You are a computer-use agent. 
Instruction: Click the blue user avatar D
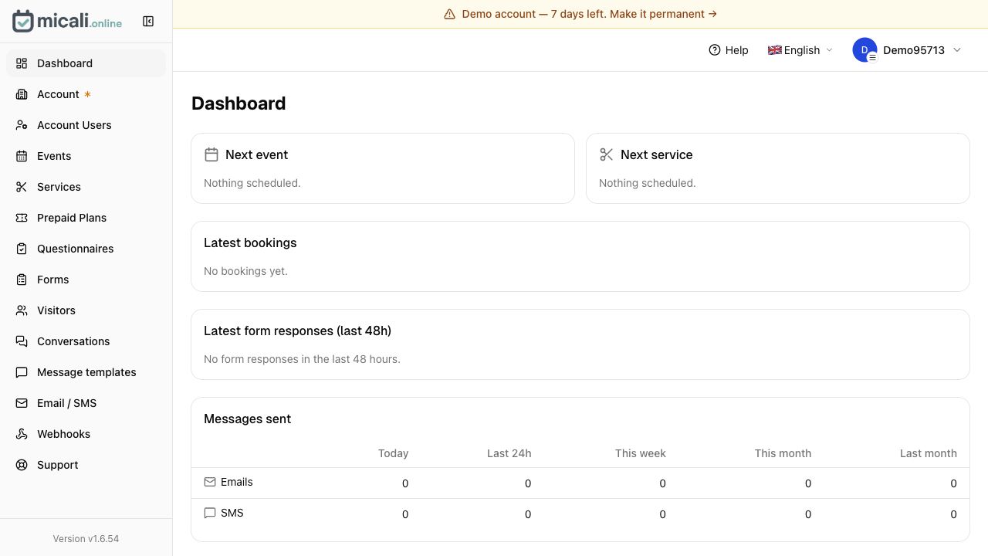click(x=864, y=49)
